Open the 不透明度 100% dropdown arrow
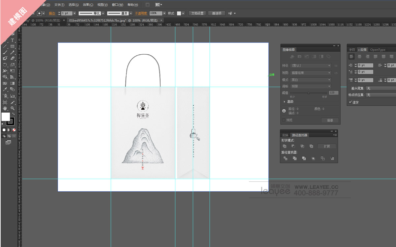396x247 pixels. coord(164,14)
